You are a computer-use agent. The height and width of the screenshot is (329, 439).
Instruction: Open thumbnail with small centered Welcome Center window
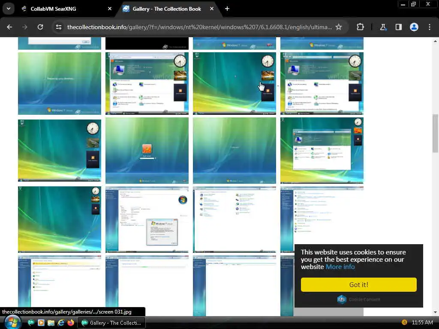point(322,150)
